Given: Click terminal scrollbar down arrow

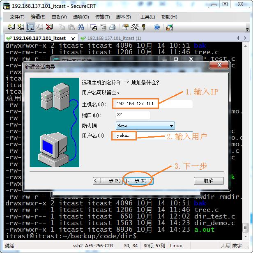Looking at the screenshot, I should coord(246,237).
